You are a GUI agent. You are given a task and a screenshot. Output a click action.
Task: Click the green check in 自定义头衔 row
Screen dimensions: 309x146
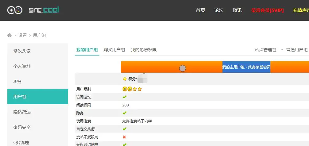[x=124, y=129]
